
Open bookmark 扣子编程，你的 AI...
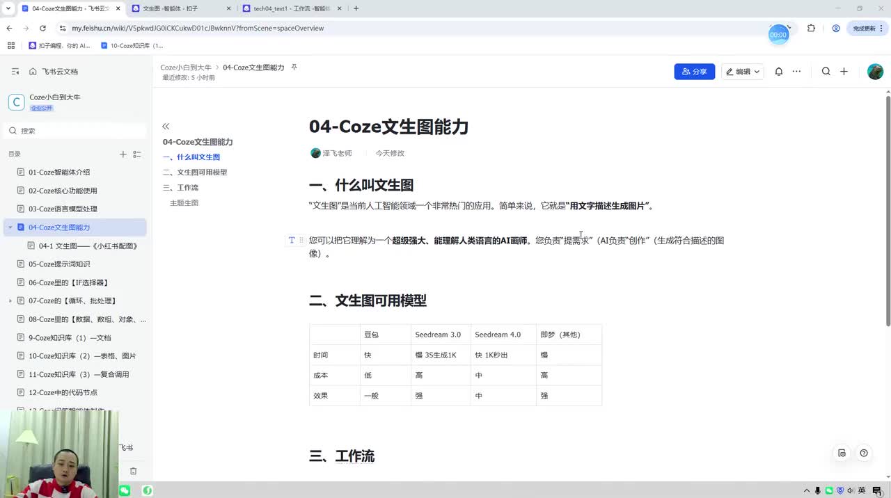(59, 46)
